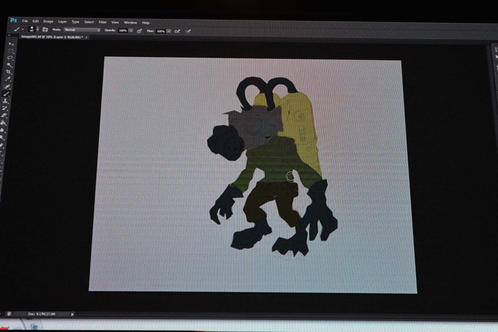
Task: Expand the brush picker dropdown arrow
Action: pos(38,30)
